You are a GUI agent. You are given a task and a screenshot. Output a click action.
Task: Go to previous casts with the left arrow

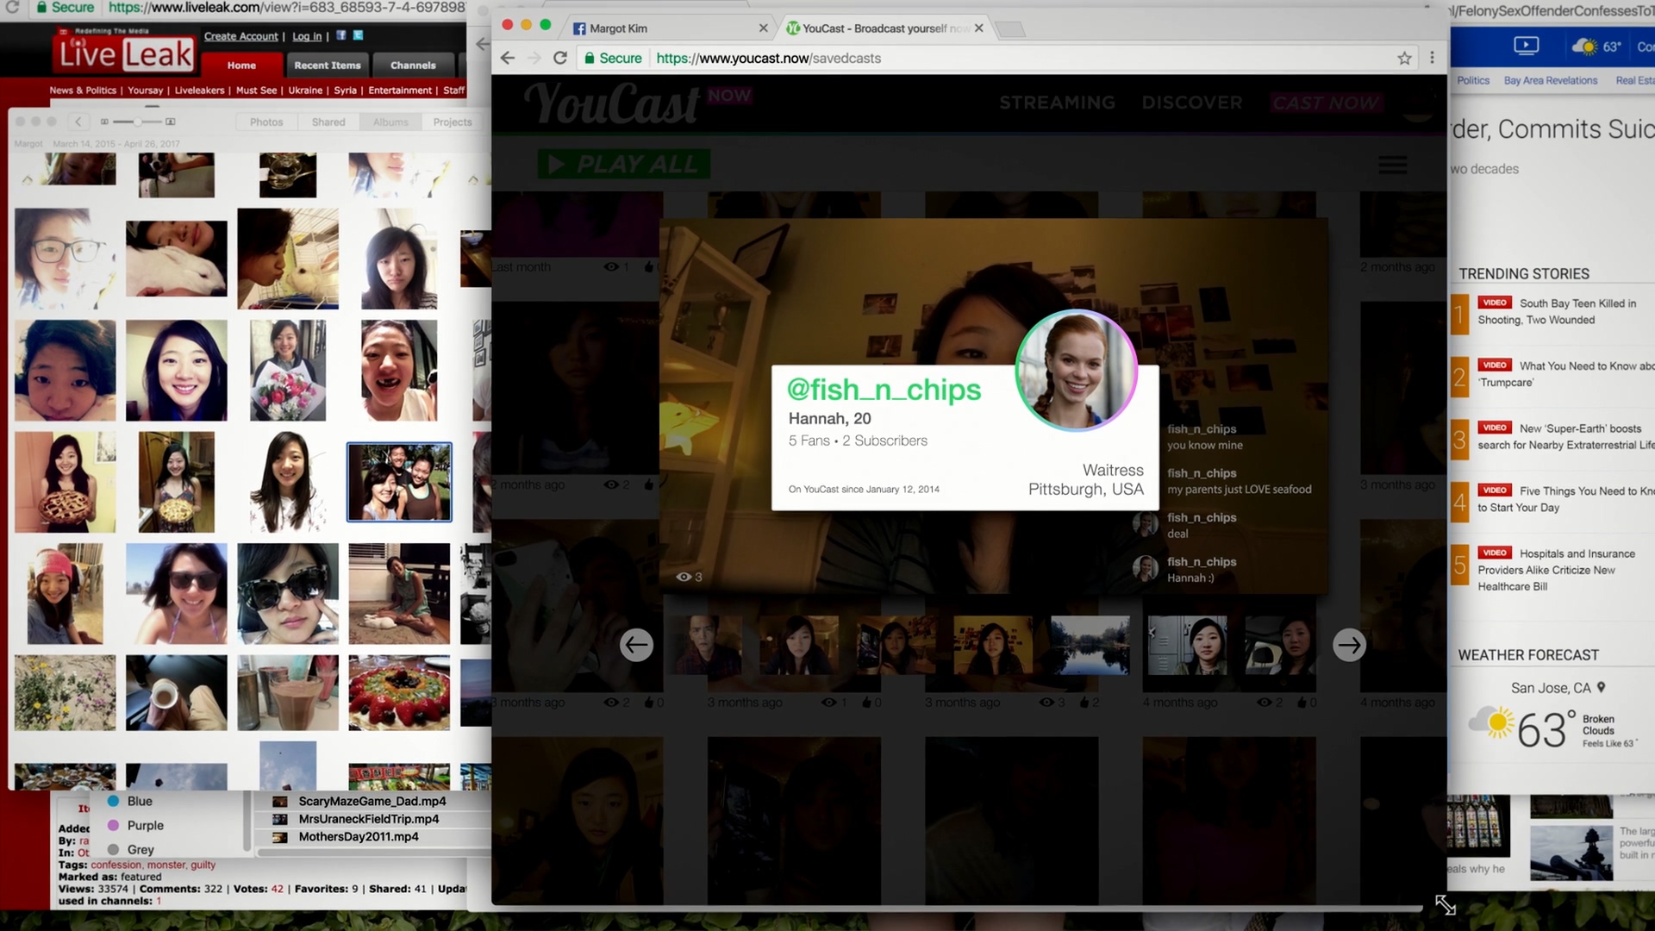pyautogui.click(x=636, y=645)
